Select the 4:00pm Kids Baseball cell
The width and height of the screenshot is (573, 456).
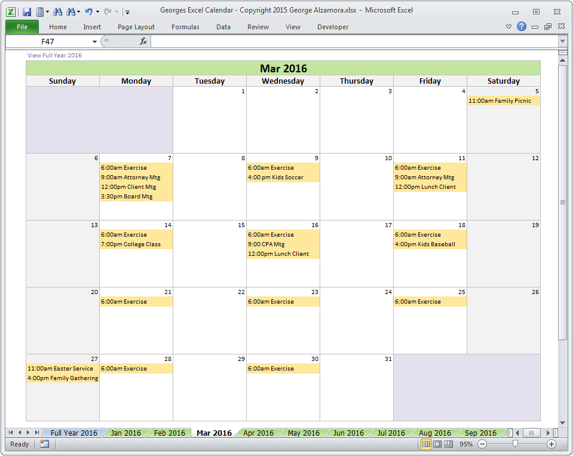(430, 244)
